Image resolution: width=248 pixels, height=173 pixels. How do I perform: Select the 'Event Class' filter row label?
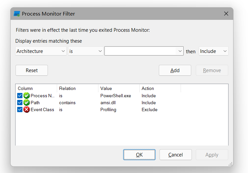point(42,109)
